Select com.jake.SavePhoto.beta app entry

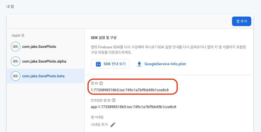click(45, 76)
